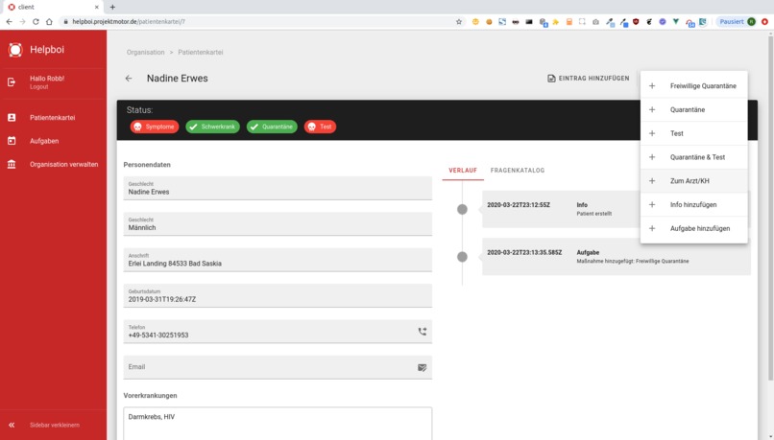
Task: Go back using arrow beside Nadine Erwes
Action: (x=129, y=79)
